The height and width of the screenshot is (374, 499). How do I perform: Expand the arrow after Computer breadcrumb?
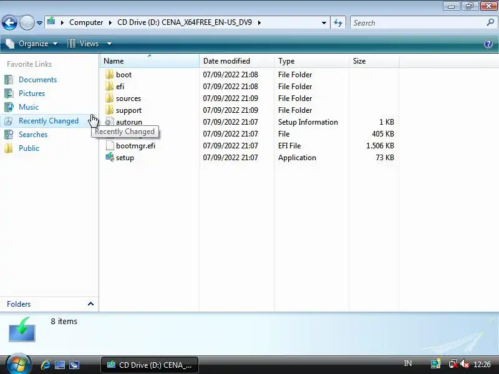click(x=110, y=22)
